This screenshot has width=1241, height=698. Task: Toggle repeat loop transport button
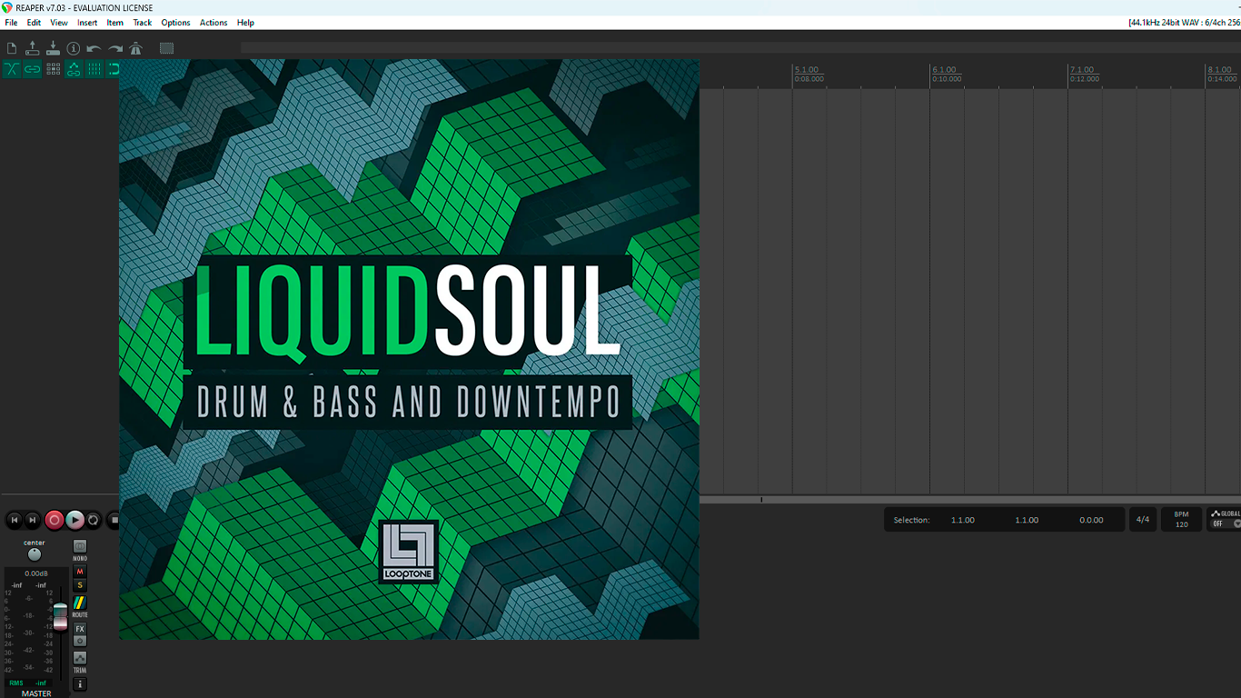click(x=94, y=520)
